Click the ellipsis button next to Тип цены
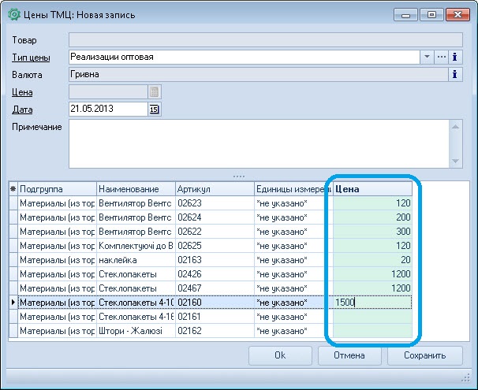Viewport: 478px width, 390px height. pos(441,57)
